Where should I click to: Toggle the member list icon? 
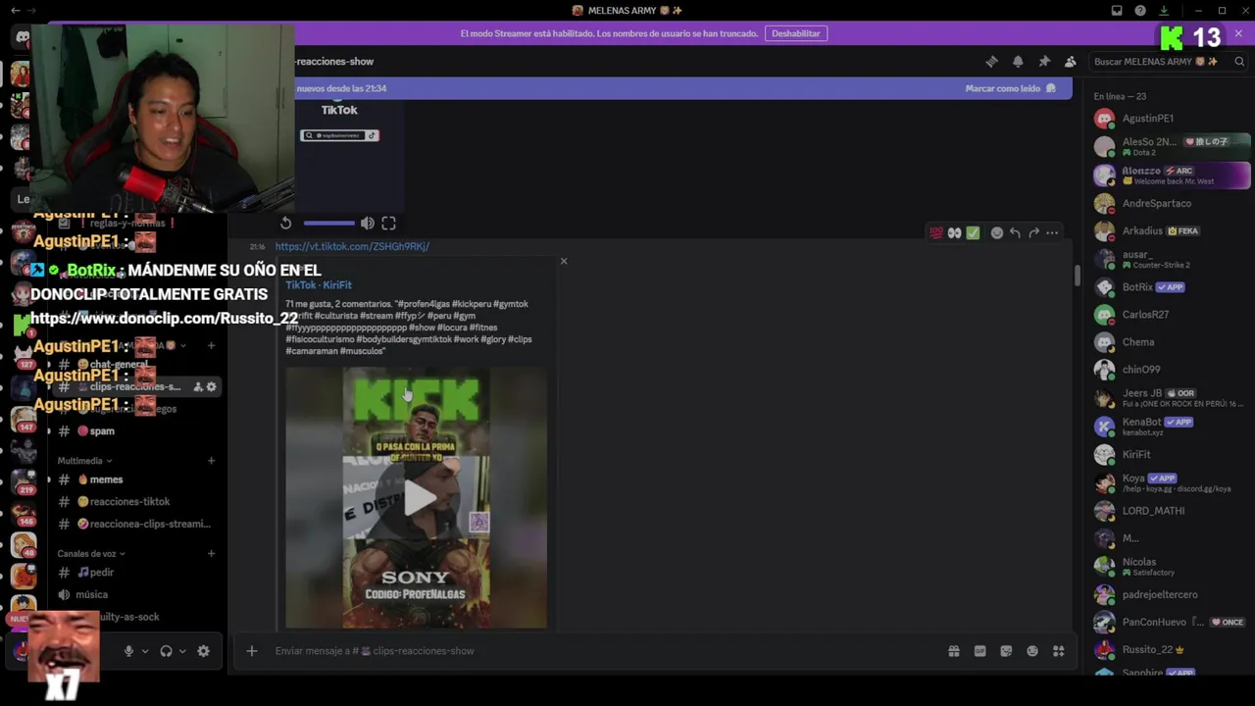pos(1070,61)
